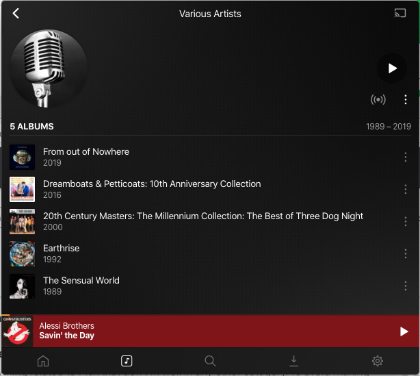Screen dimensions: 420x376
Task: Open options for Dreamboats & Petticoats album
Action: [406, 189]
